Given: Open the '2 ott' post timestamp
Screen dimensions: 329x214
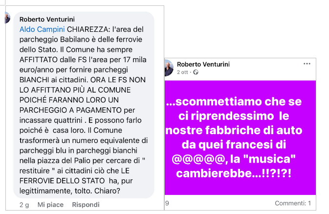Looking at the screenshot, I should point(182,72).
